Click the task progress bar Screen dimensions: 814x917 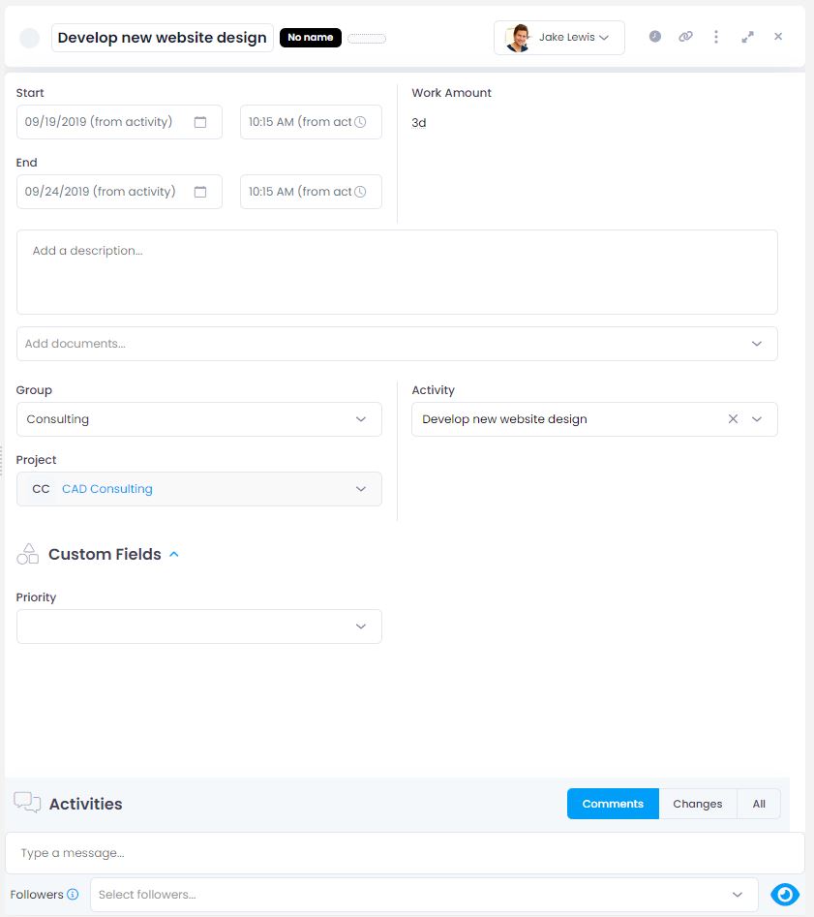coord(367,39)
